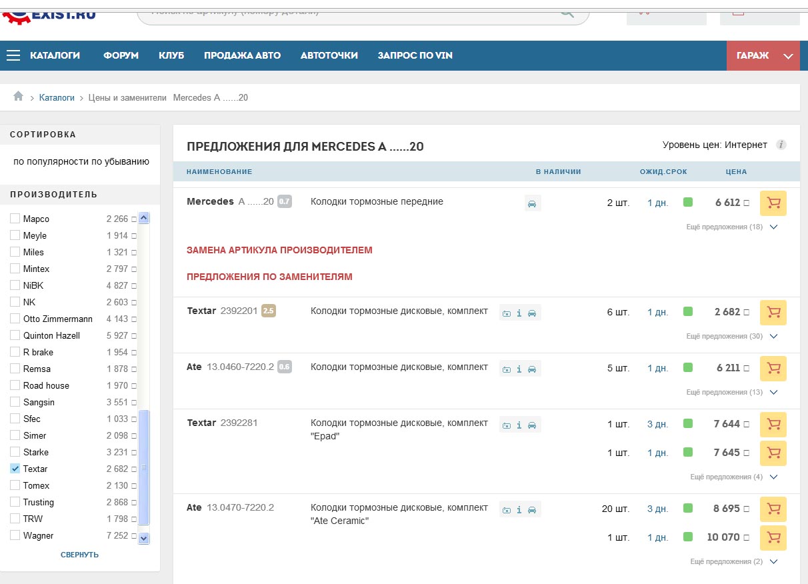Viewport: 808px width, 584px height.
Task: Show car applicability for Textar 2392281
Action: [x=532, y=425]
